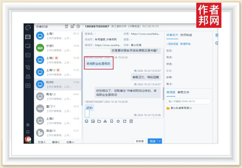The image size is (242, 168).
Task: Open the phone call icon in left sidebar
Action: [28, 67]
